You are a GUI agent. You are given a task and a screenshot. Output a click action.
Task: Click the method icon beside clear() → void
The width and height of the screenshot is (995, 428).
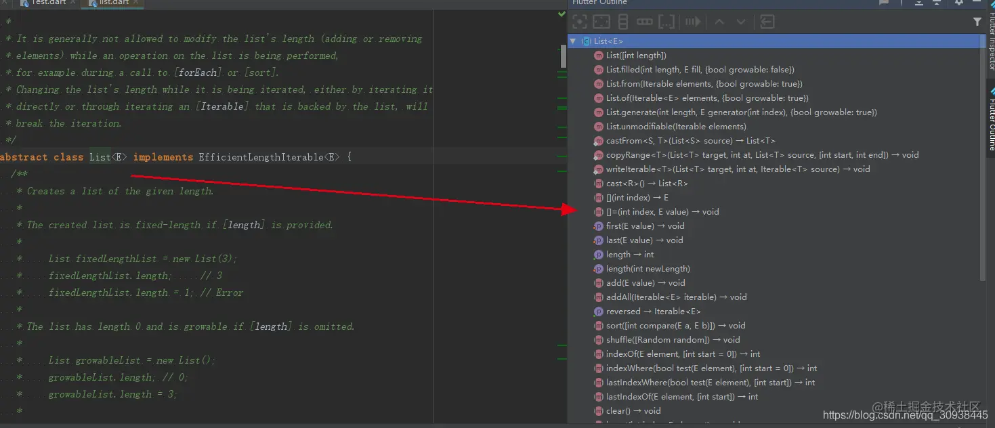pos(599,411)
